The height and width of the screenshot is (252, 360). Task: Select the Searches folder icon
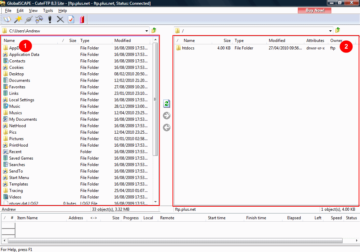pos(6,165)
